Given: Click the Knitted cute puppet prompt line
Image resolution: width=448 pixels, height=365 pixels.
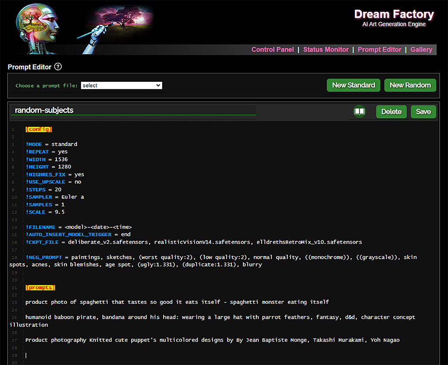Looking at the screenshot, I should click(x=212, y=340).
